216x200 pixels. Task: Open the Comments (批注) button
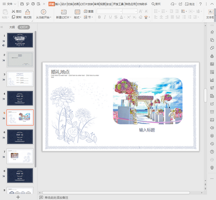190,4
